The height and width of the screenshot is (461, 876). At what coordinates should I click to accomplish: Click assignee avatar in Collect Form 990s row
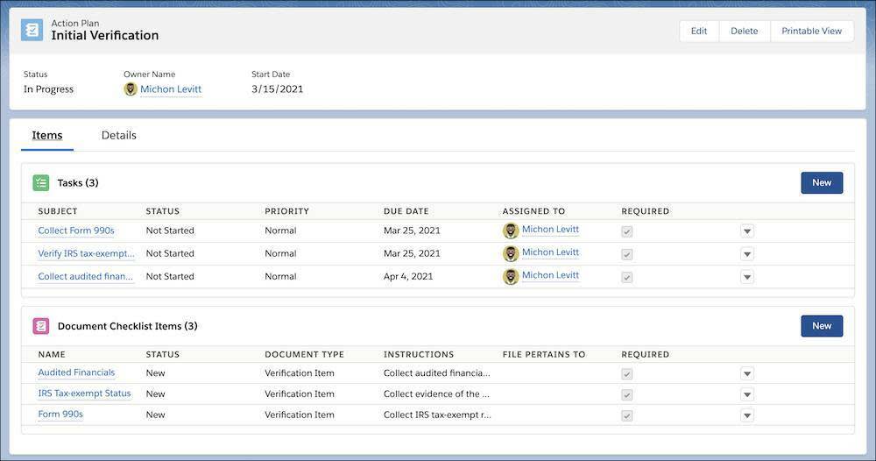pyautogui.click(x=511, y=230)
